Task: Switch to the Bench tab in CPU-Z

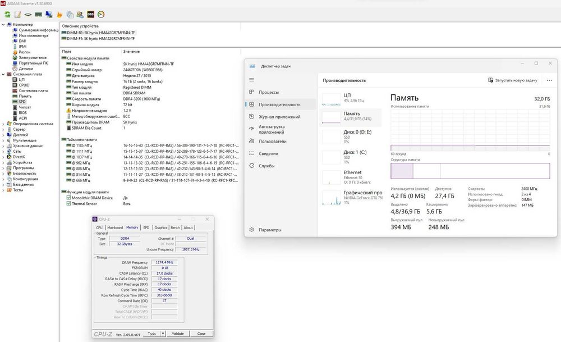Action: (175, 228)
